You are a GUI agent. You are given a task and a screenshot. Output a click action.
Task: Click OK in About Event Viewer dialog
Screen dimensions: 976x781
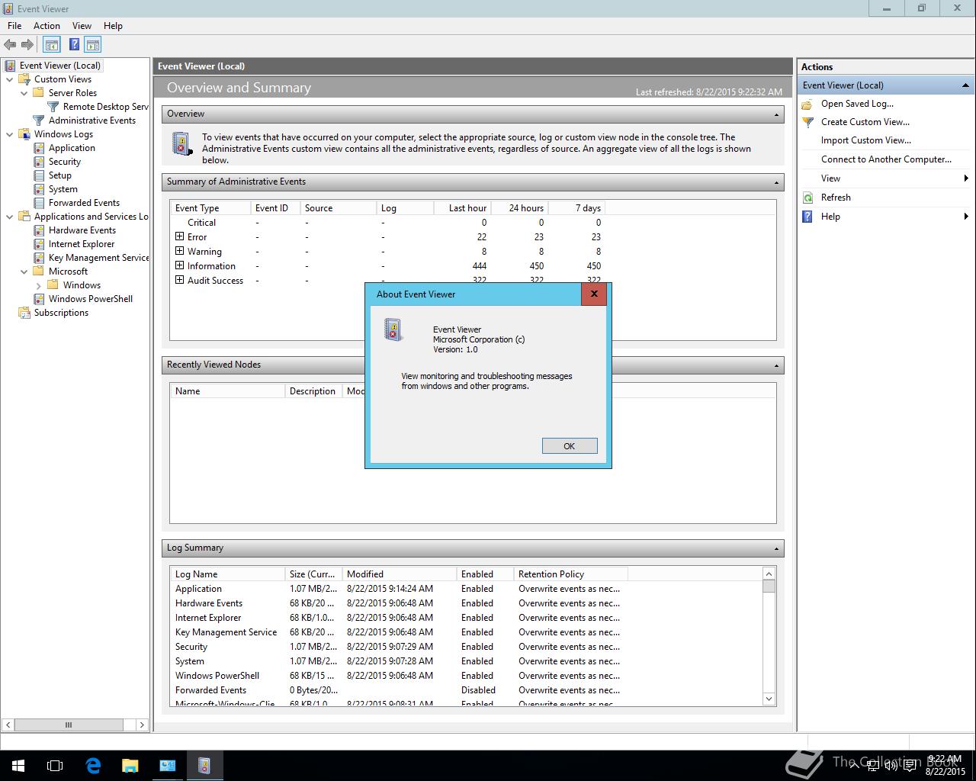click(x=570, y=446)
